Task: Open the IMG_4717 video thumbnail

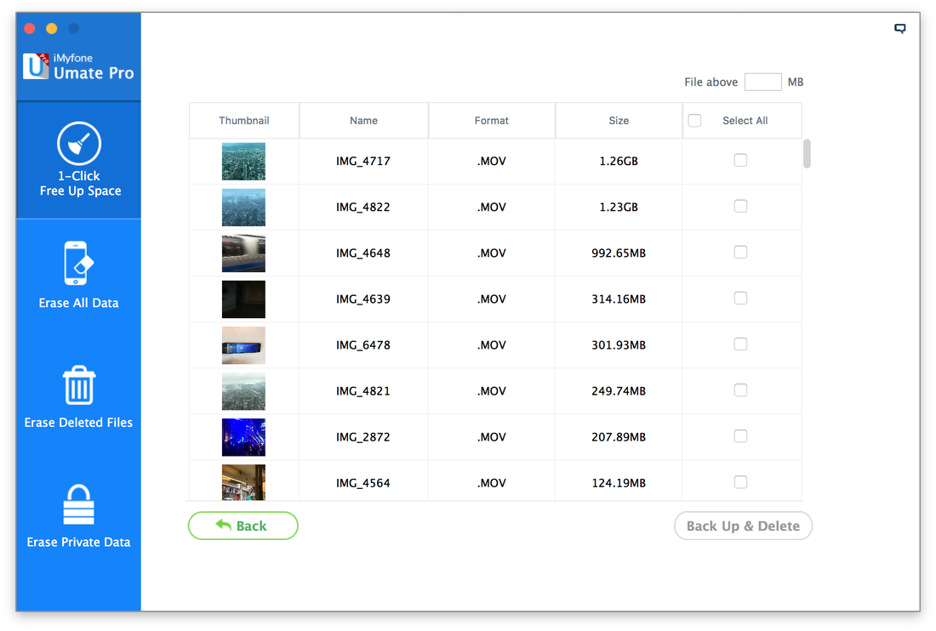Action: [x=243, y=161]
